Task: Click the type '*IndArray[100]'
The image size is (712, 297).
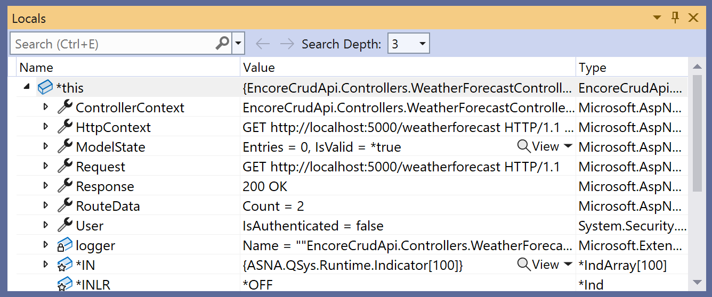Action: coord(622,265)
